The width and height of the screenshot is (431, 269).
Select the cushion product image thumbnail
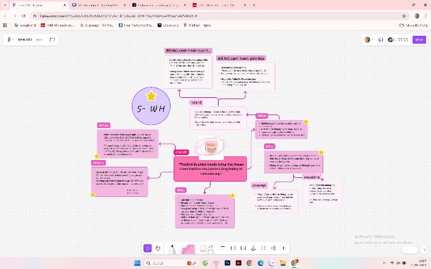211,147
